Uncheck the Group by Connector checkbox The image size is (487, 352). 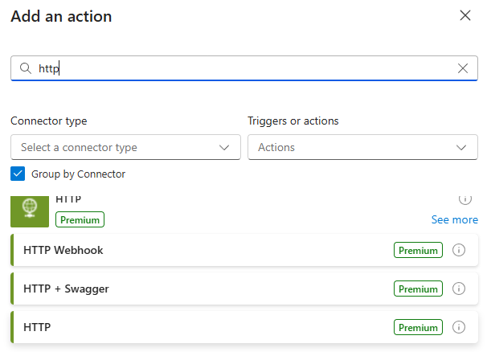tap(18, 174)
